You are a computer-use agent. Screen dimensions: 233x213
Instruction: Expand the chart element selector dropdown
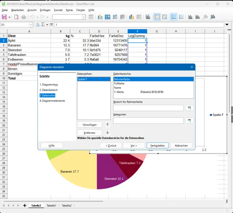[83, 17]
